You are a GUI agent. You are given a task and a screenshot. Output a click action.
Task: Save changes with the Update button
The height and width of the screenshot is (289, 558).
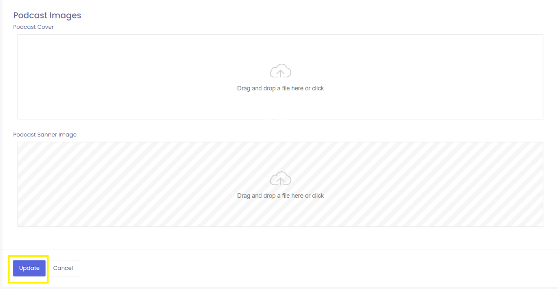tap(29, 268)
